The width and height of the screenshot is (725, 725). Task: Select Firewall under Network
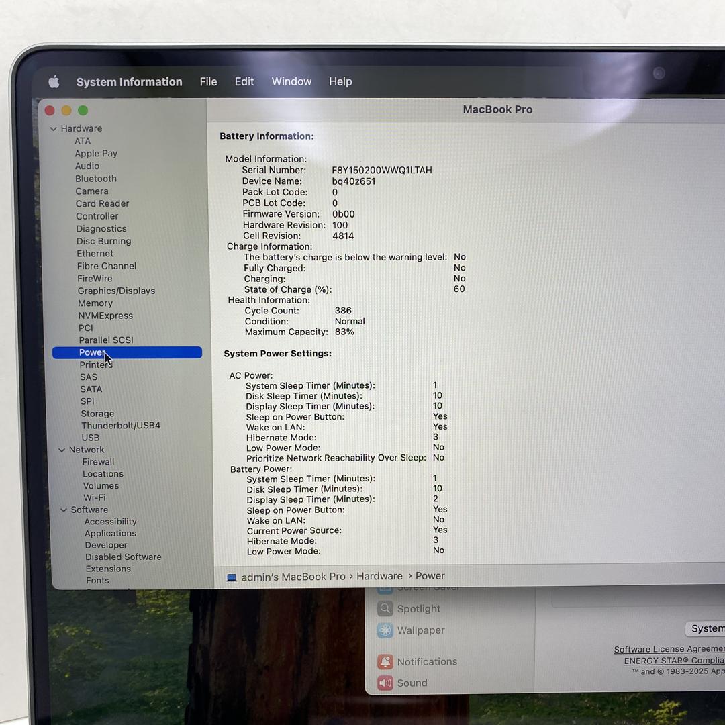click(x=98, y=461)
